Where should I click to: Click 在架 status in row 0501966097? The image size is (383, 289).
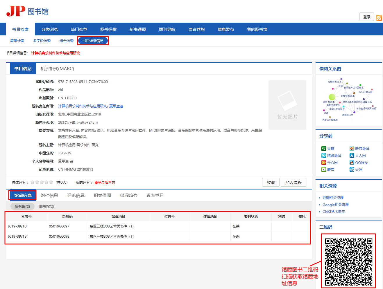pyautogui.click(x=236, y=226)
